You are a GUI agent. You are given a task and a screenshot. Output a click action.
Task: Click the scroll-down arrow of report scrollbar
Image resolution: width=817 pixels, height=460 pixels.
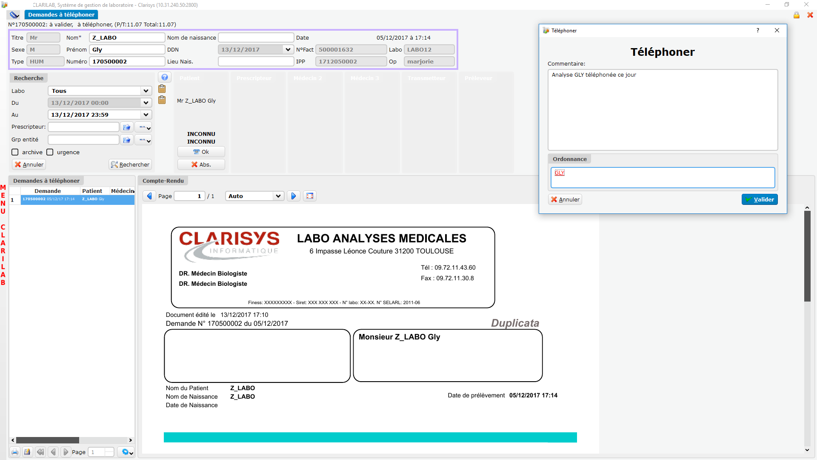[807, 450]
